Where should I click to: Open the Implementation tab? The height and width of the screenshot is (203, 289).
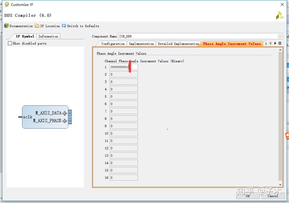click(141, 44)
